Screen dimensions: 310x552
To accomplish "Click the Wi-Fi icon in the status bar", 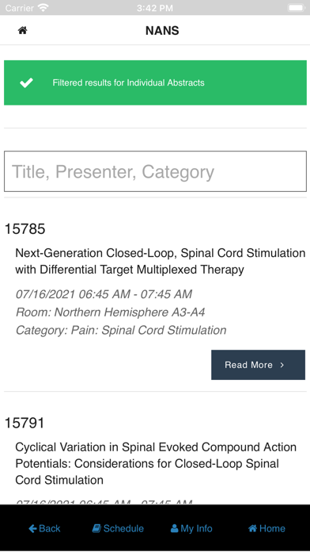I will point(43,8).
